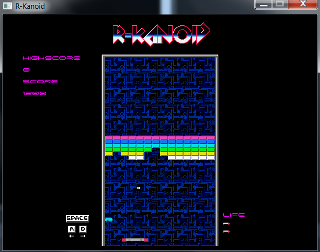Screen dimensions: 320x252
Task: Click the pink brick row
Action: coord(160,138)
